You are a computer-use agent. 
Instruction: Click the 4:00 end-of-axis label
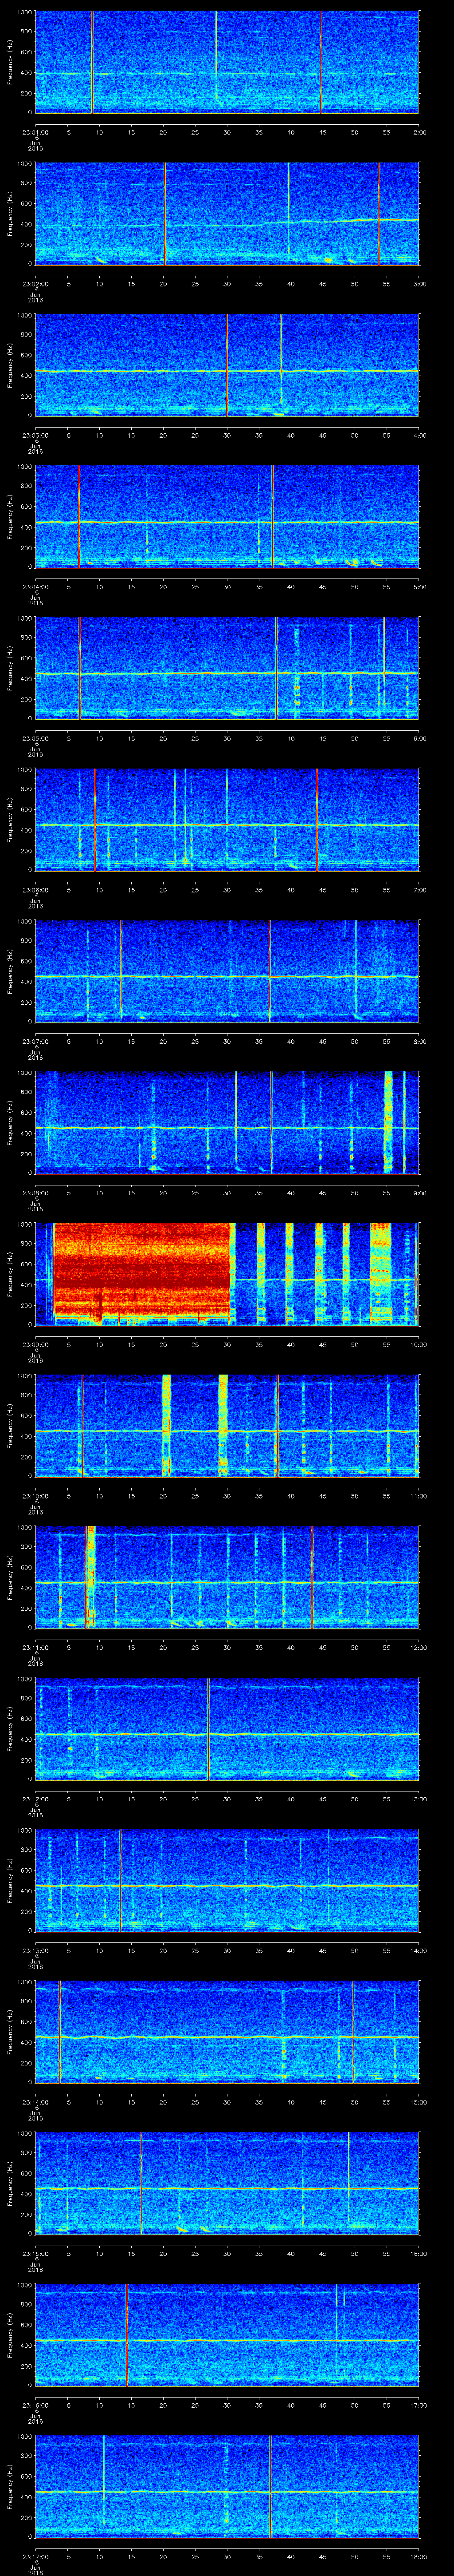(x=419, y=435)
